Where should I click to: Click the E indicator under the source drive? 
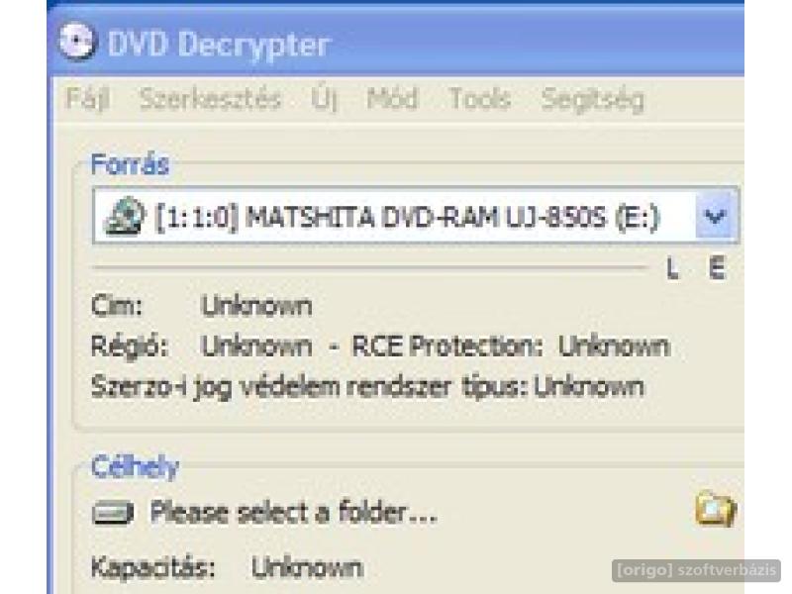click(x=717, y=268)
